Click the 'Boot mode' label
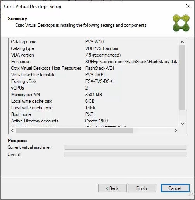 coord(21,114)
